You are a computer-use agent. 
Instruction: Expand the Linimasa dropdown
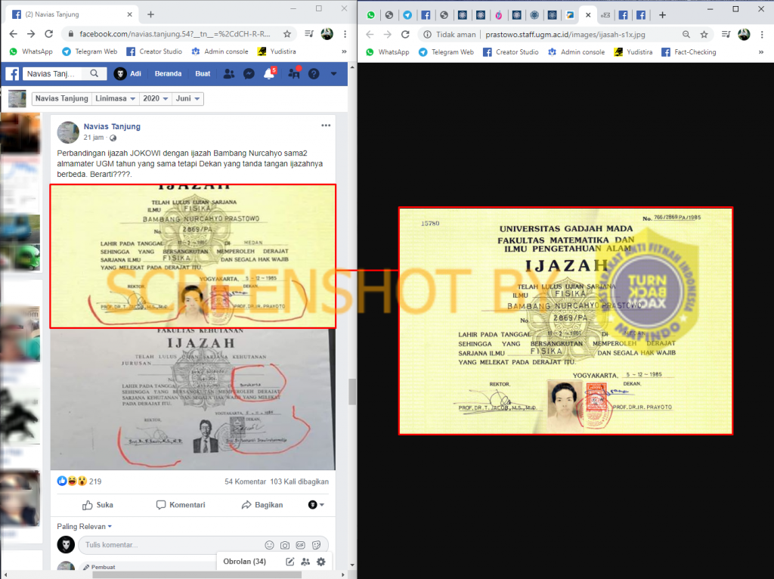tap(115, 99)
